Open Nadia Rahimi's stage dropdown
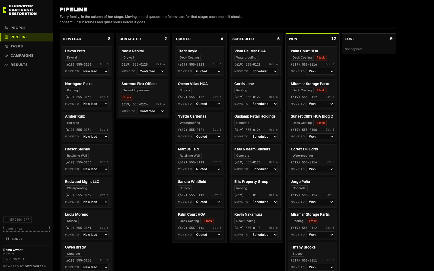Screen dimensions: 434x271 coord(151,71)
